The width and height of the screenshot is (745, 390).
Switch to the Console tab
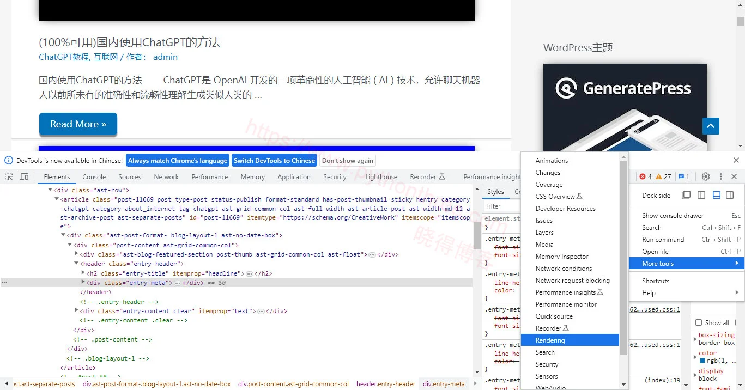[94, 177]
